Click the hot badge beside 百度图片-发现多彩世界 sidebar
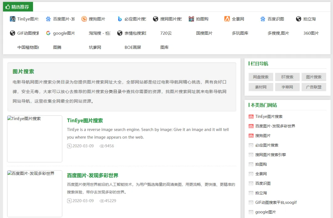 (251, 126)
